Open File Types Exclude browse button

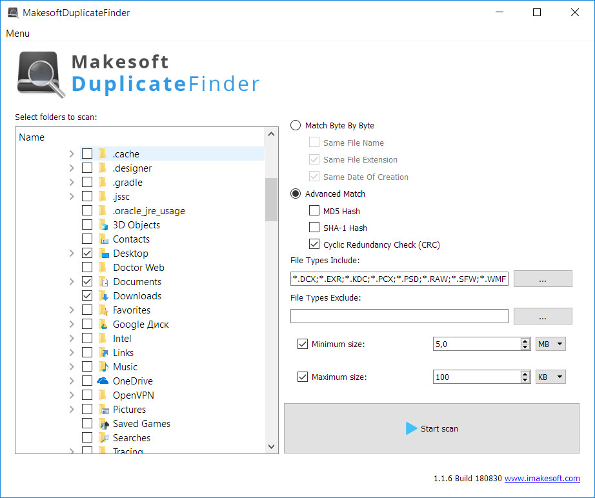(543, 316)
